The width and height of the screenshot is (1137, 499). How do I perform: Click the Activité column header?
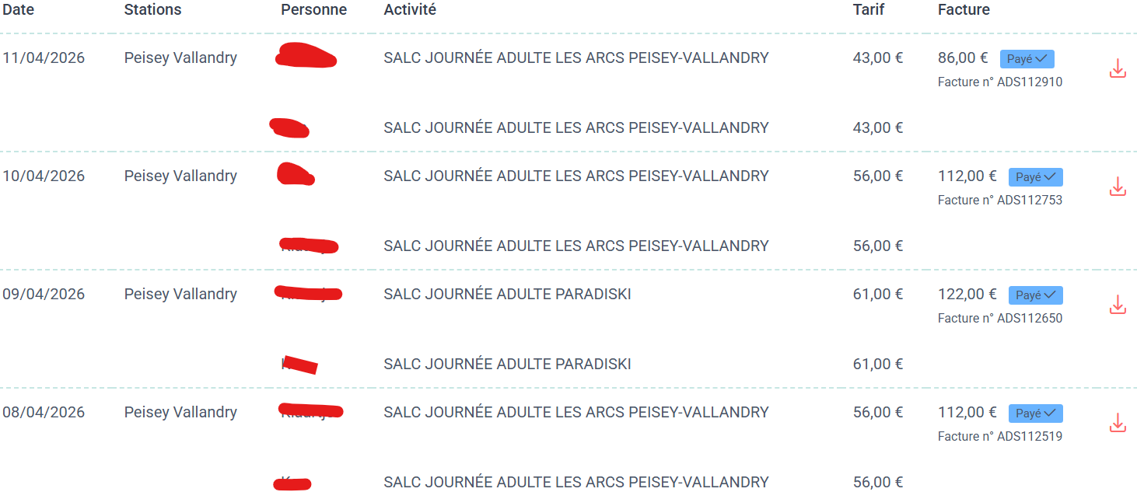click(410, 10)
